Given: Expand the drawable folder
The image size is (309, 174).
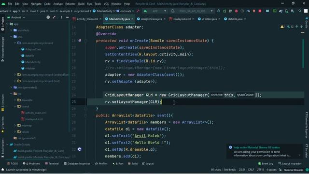Looking at the screenshot, I should 15,100.
